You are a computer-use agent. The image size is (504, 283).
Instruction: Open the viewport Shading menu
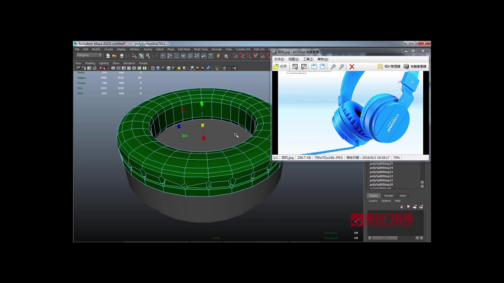pyautogui.click(x=90, y=63)
